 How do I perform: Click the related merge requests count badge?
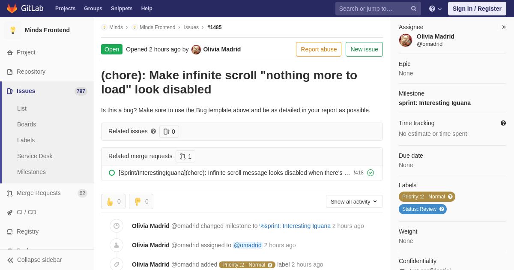185,156
